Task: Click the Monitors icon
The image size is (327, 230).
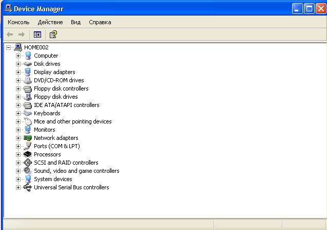Action: [x=28, y=130]
